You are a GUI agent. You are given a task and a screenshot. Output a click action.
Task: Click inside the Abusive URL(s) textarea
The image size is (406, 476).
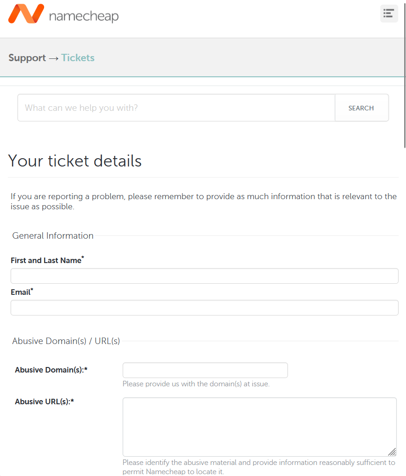tap(259, 427)
